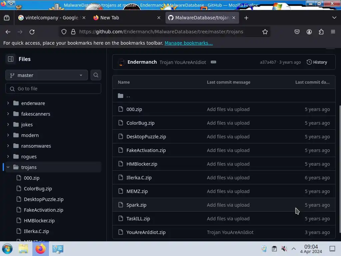Close the MalwareDatabase tab
This screenshot has width=341, height=256.
click(x=234, y=18)
